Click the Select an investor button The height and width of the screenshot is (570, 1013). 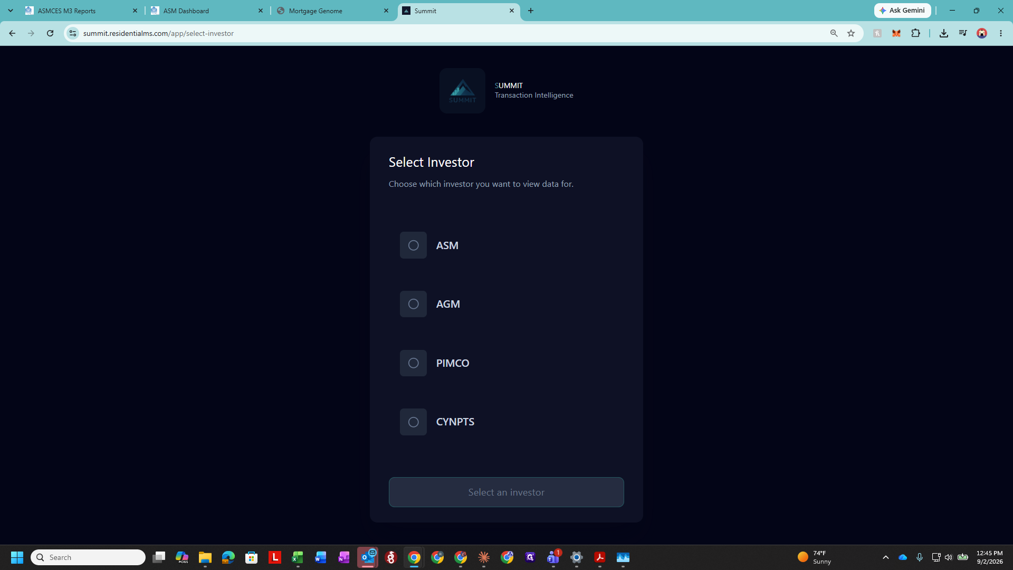(x=506, y=492)
